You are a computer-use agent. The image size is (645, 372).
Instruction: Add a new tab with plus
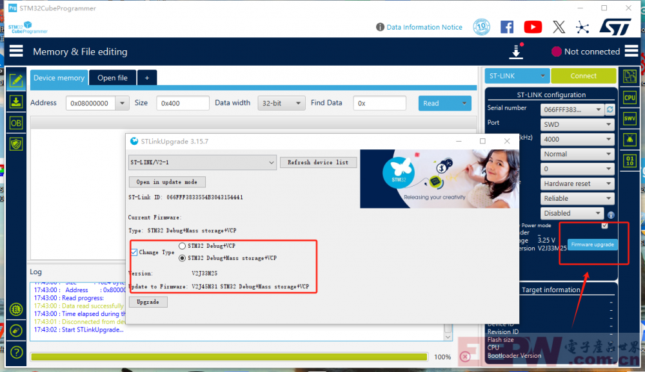coord(147,78)
